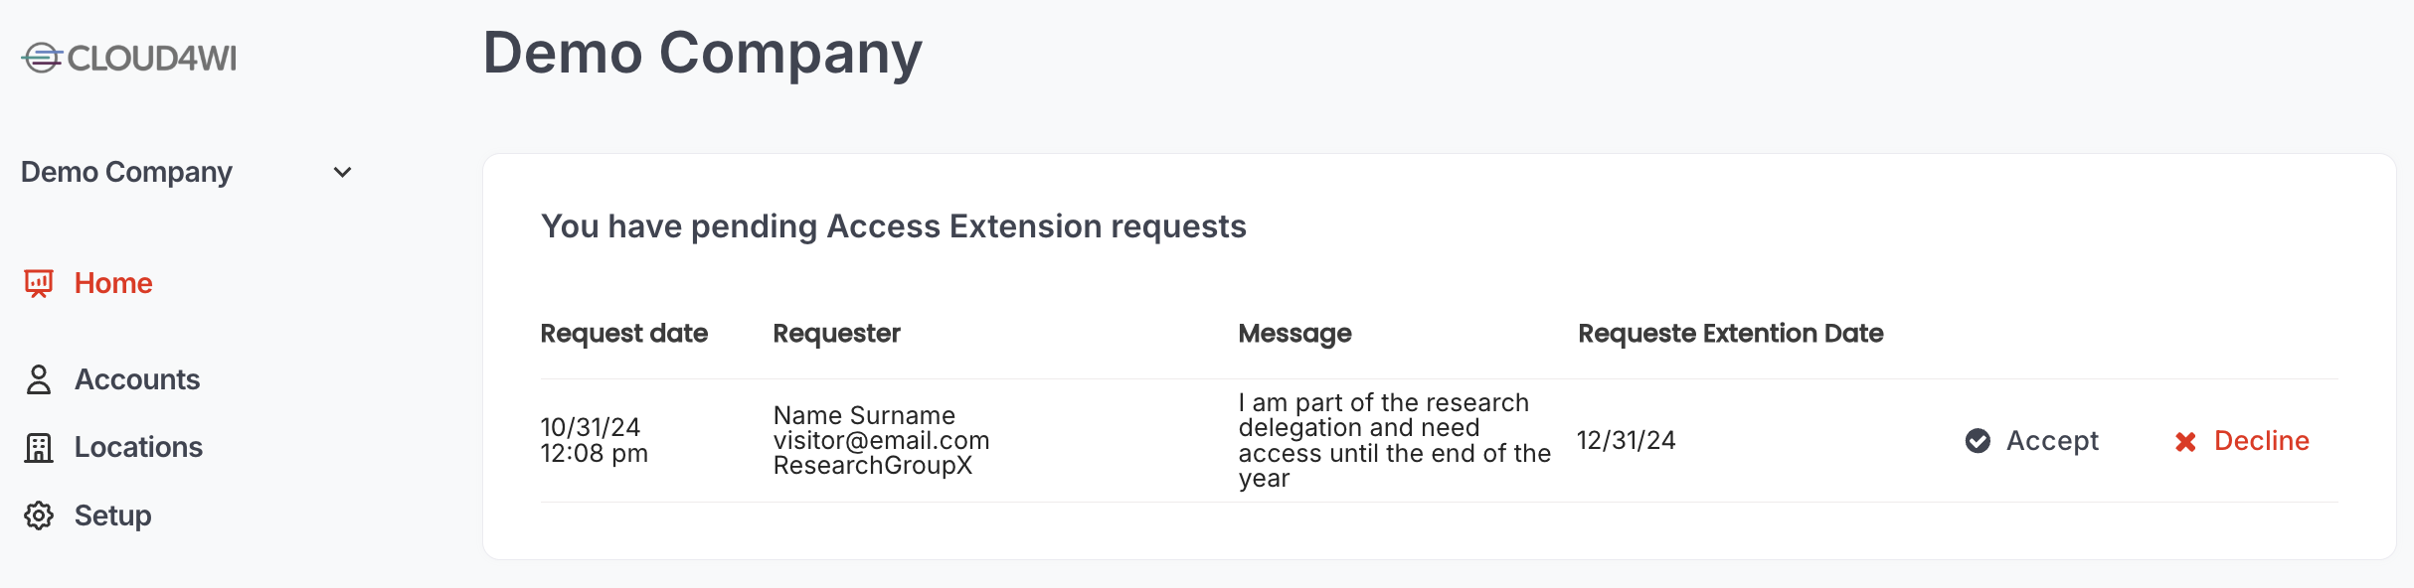The height and width of the screenshot is (588, 2414).
Task: Navigate to Locations in sidebar
Action: [138, 448]
